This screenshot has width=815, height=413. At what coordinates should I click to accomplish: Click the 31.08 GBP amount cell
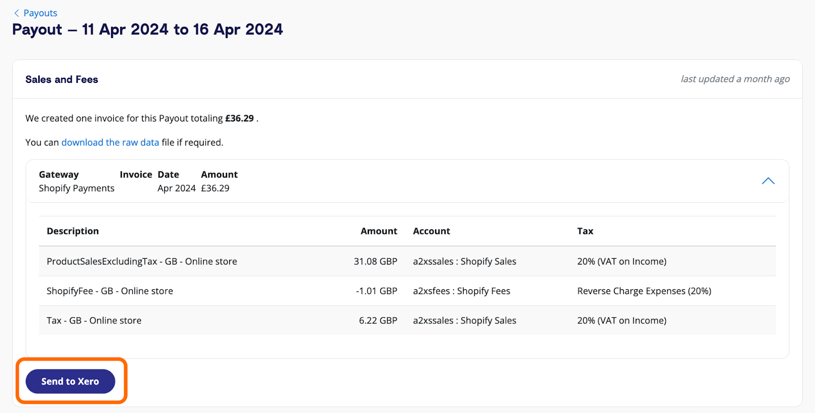pyautogui.click(x=375, y=261)
